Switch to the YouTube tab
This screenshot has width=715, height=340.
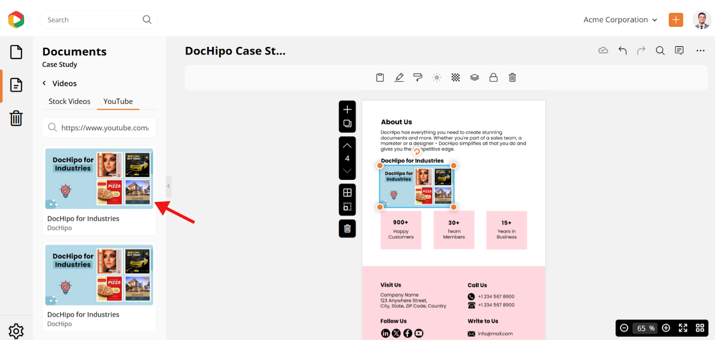[118, 101]
